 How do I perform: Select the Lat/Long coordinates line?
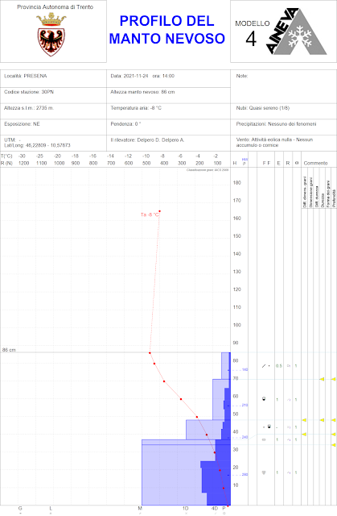point(37,145)
